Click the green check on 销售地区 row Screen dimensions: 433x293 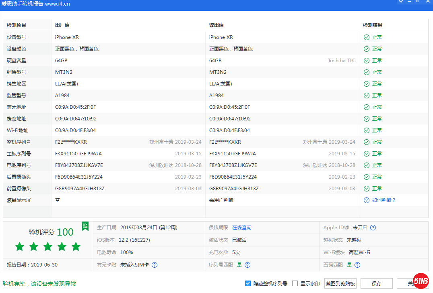(367, 83)
